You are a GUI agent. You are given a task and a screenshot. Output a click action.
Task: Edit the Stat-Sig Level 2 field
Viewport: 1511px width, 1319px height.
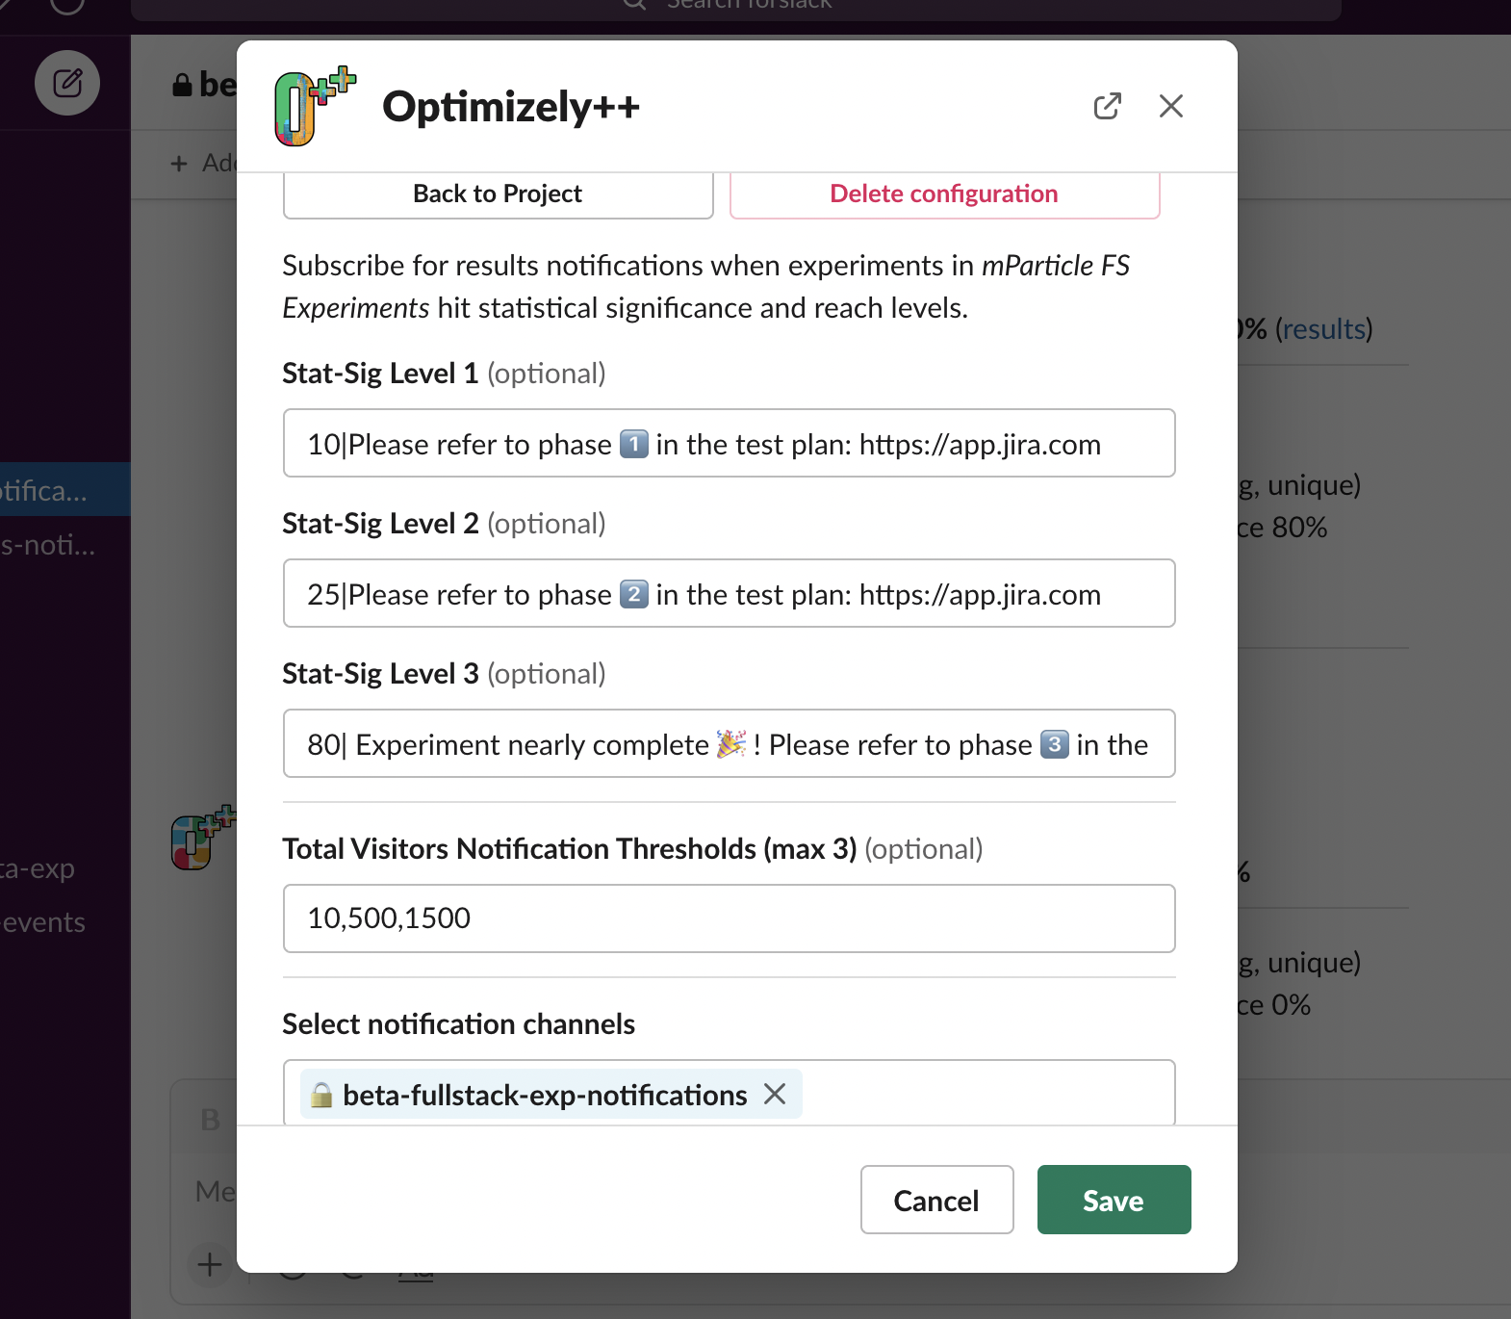[x=729, y=593]
